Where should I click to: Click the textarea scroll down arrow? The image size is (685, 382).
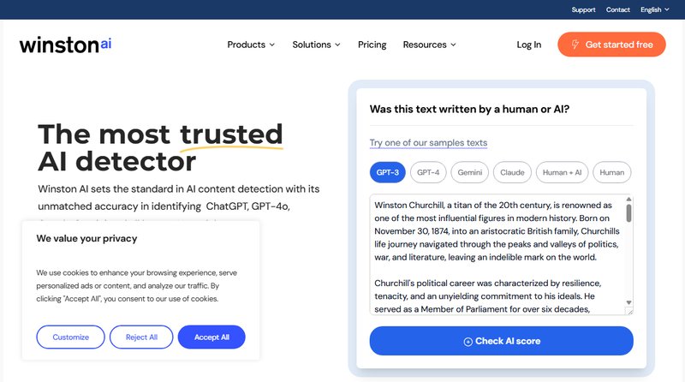coord(628,302)
